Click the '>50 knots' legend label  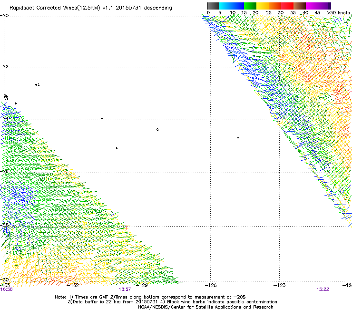338,13
